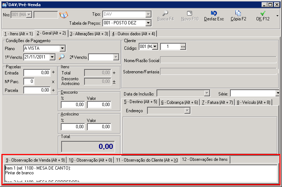
Task: Select 12 - Observações de Itens tab
Action: pyautogui.click(x=205, y=159)
